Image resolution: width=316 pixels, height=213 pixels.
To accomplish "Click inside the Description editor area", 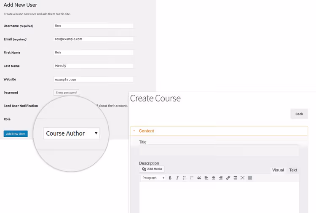I will (219, 197).
